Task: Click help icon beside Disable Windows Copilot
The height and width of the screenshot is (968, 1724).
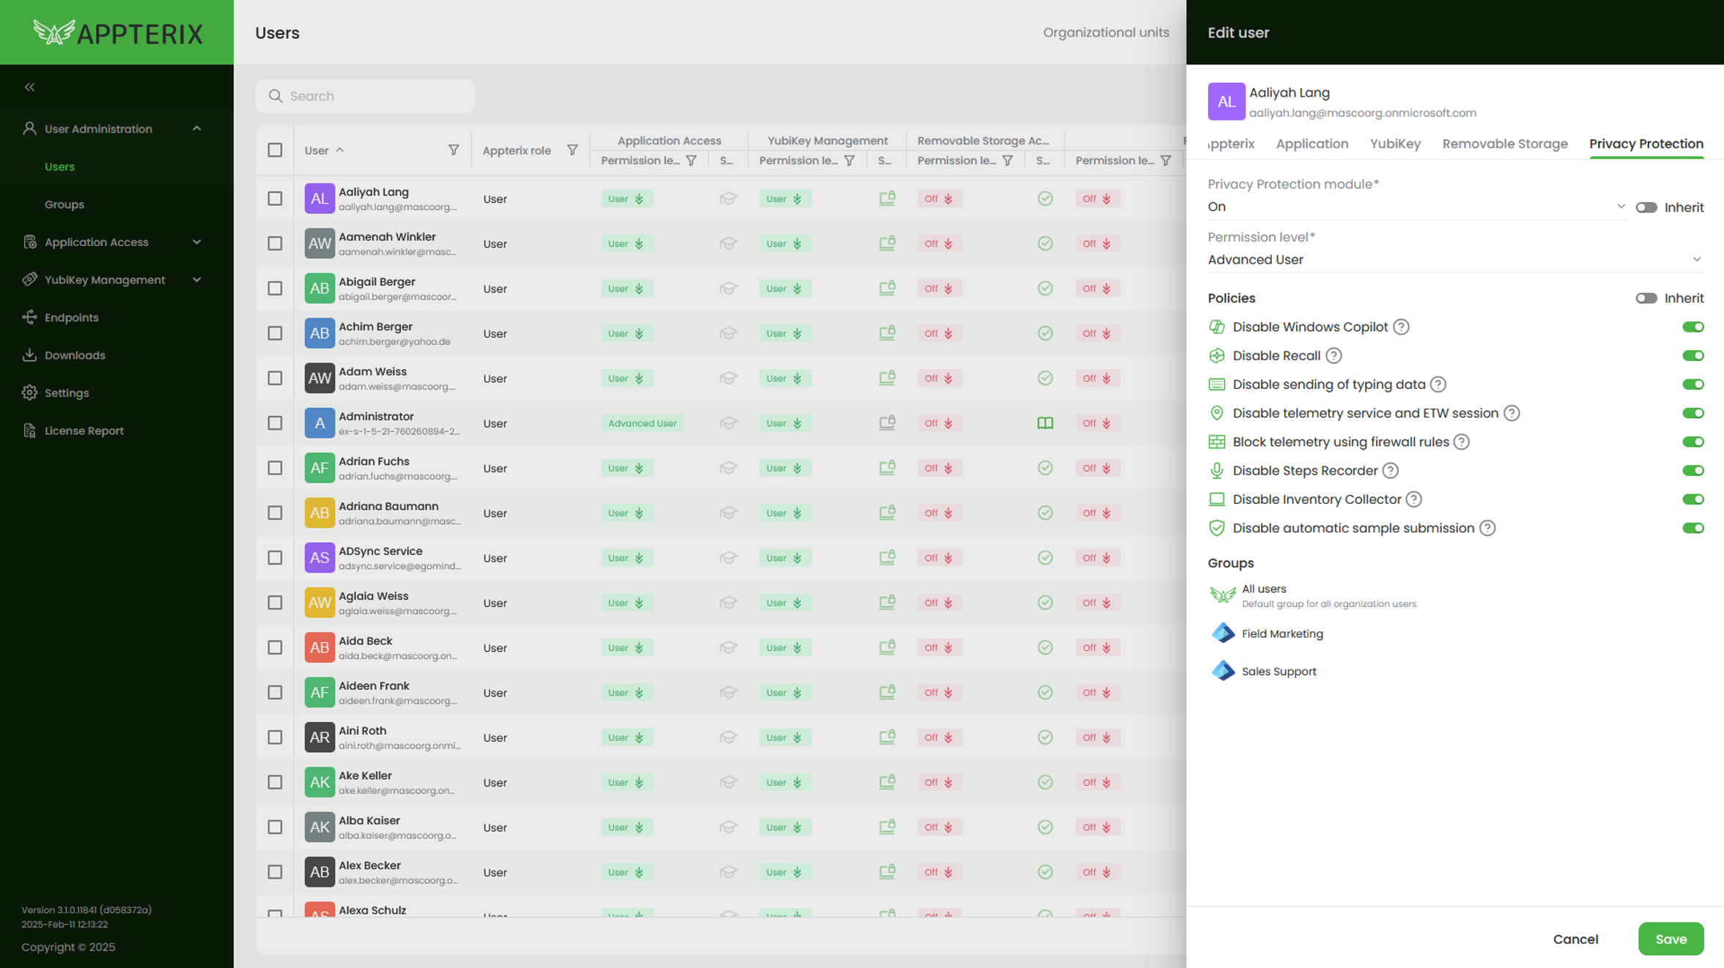Action: [x=1401, y=327]
